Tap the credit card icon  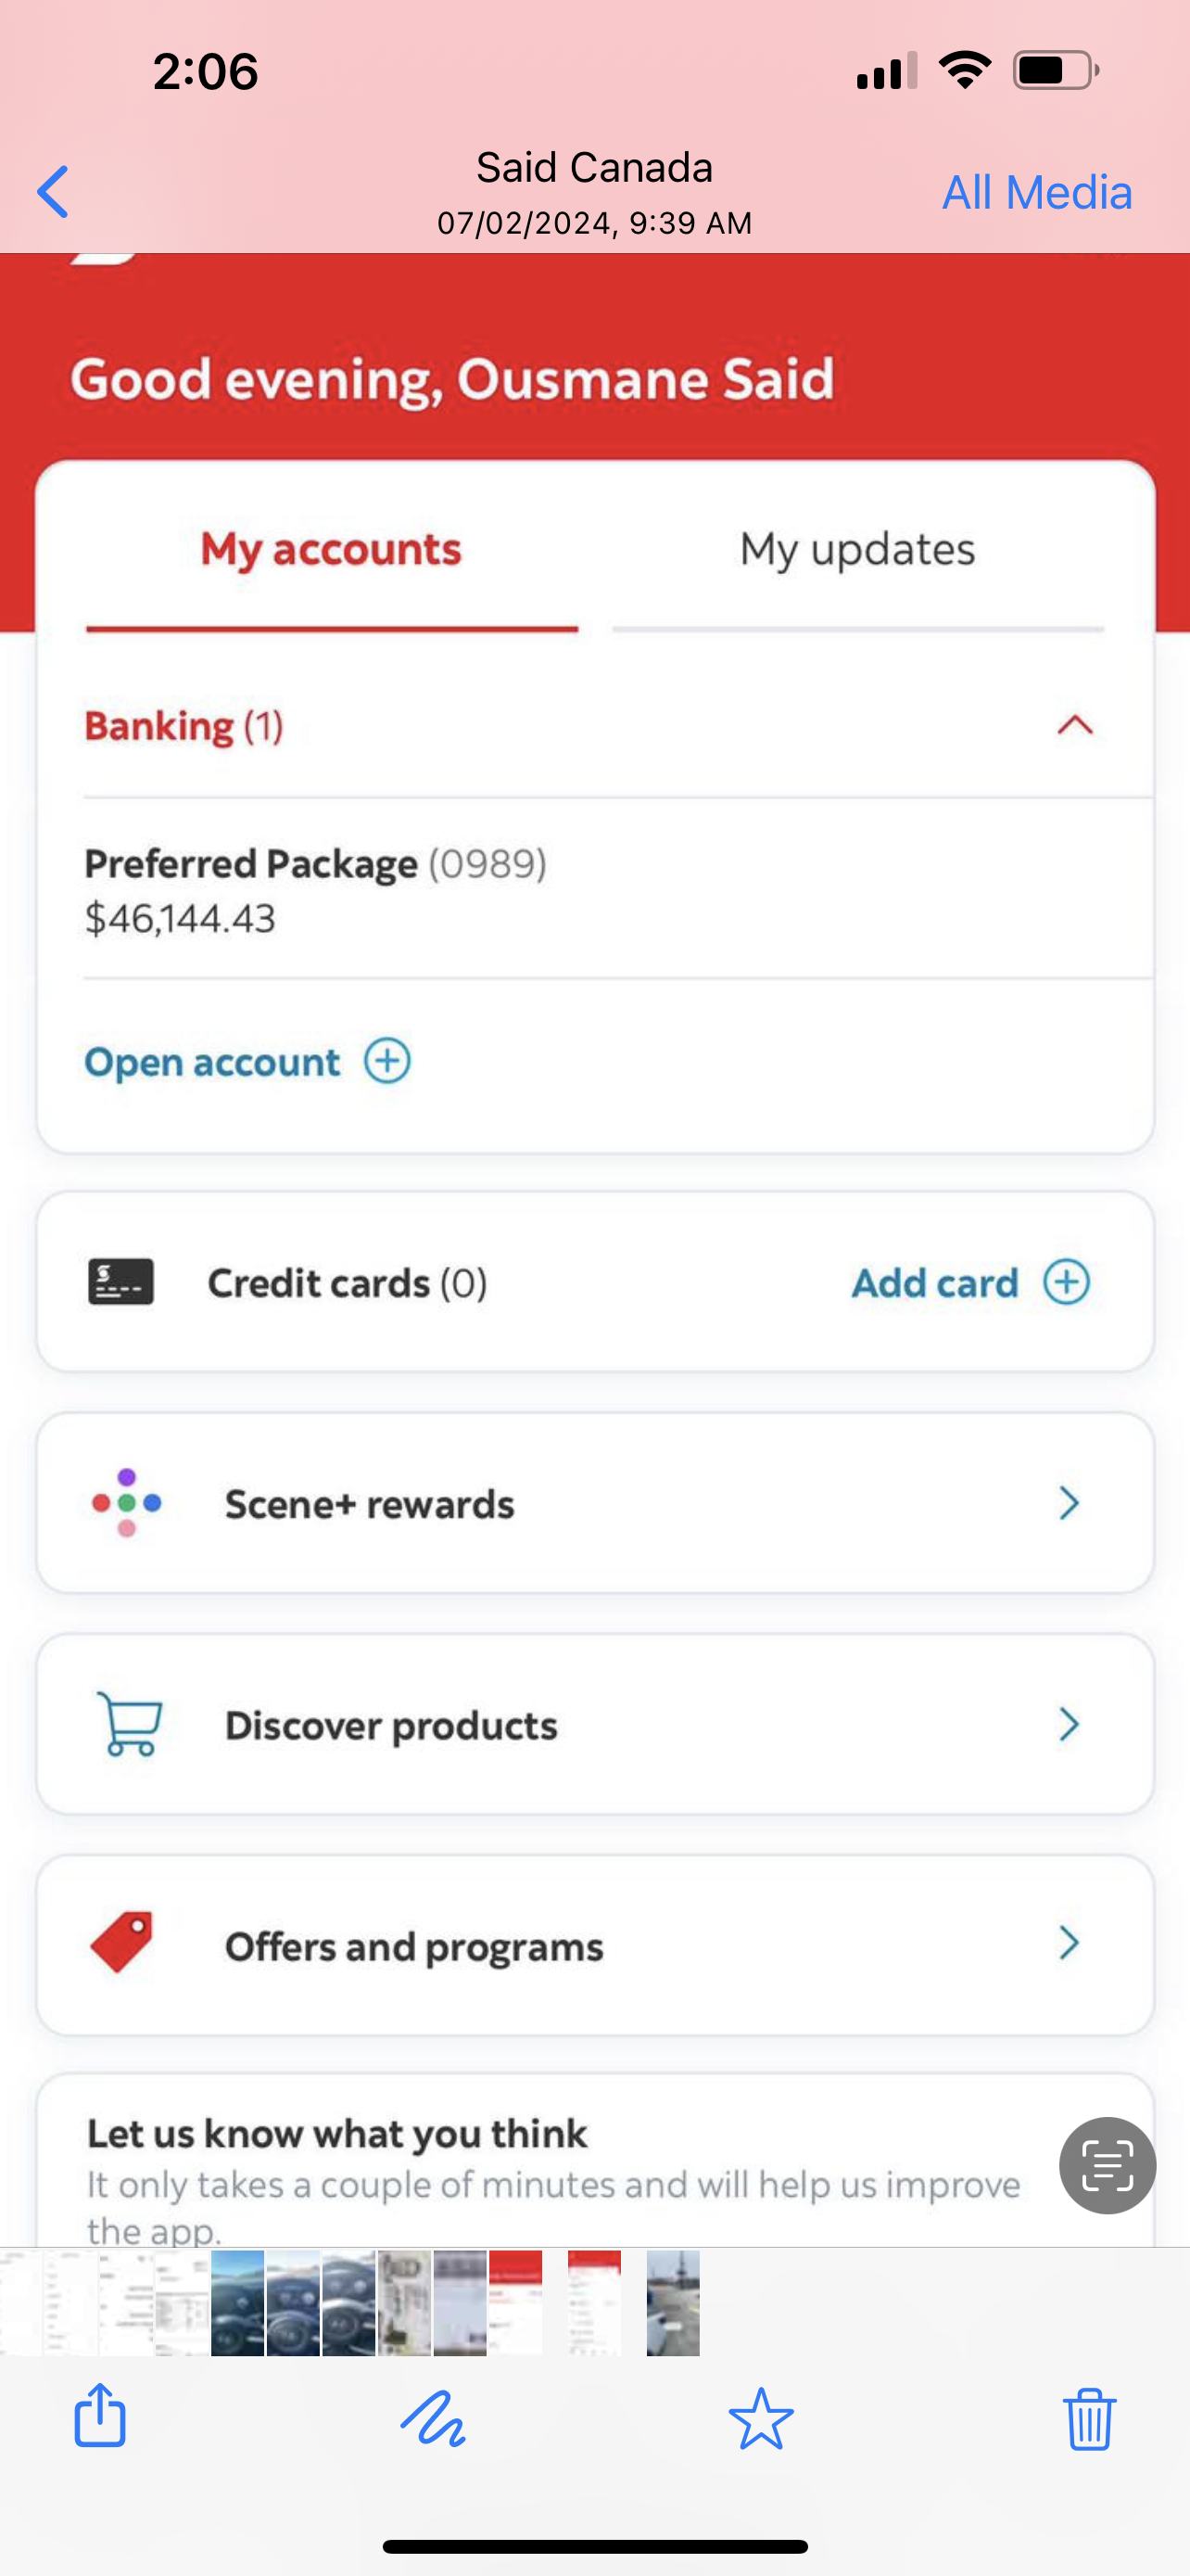(120, 1282)
